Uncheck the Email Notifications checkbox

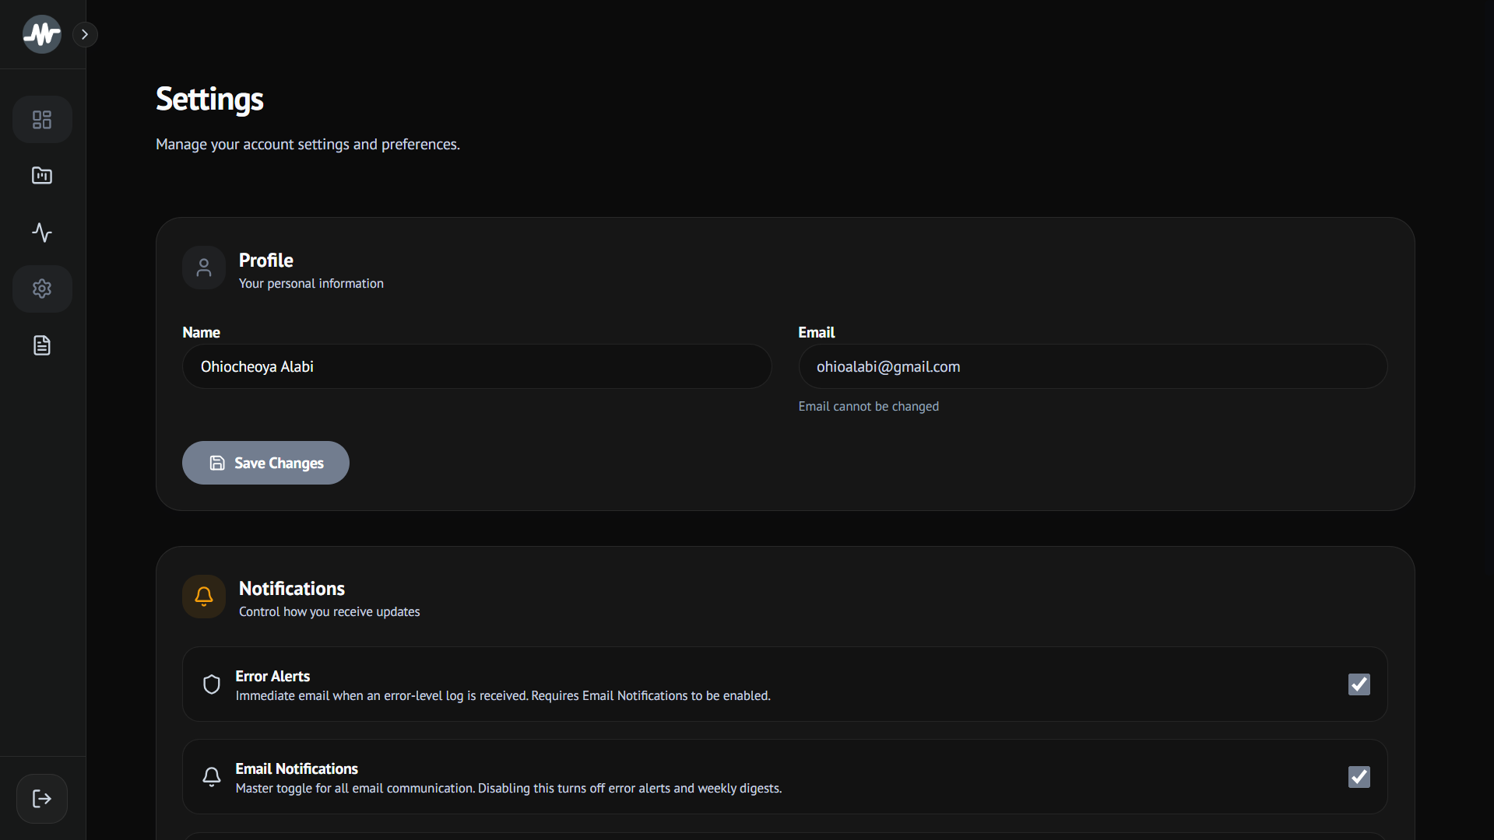pos(1359,777)
